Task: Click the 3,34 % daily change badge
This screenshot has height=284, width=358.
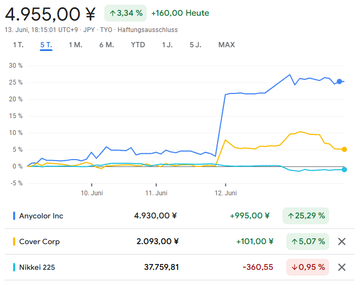Action: [x=126, y=13]
